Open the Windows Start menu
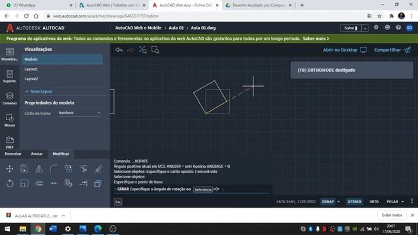418x235 pixels. pos(7,229)
